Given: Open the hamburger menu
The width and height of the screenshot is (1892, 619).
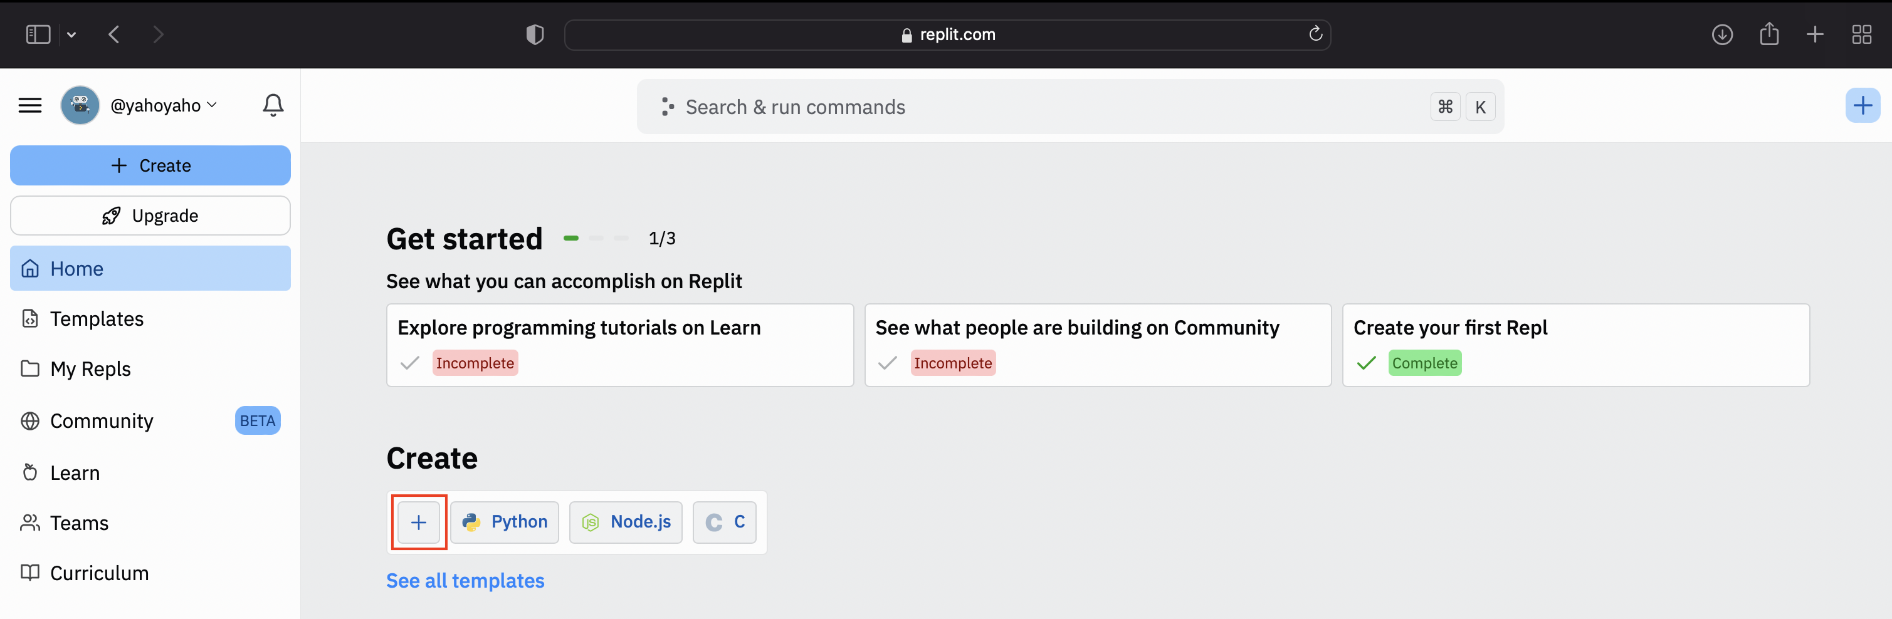Looking at the screenshot, I should [30, 105].
